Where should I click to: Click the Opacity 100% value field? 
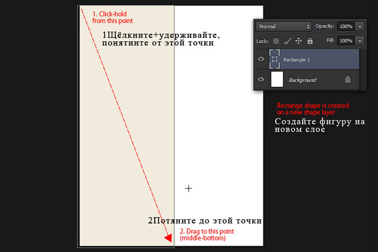pos(346,27)
